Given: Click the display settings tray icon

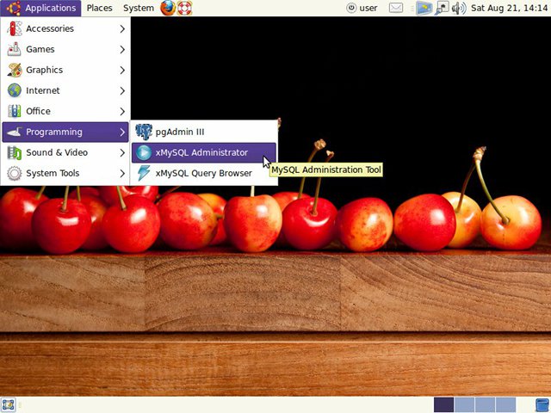Looking at the screenshot, I should tap(424, 8).
